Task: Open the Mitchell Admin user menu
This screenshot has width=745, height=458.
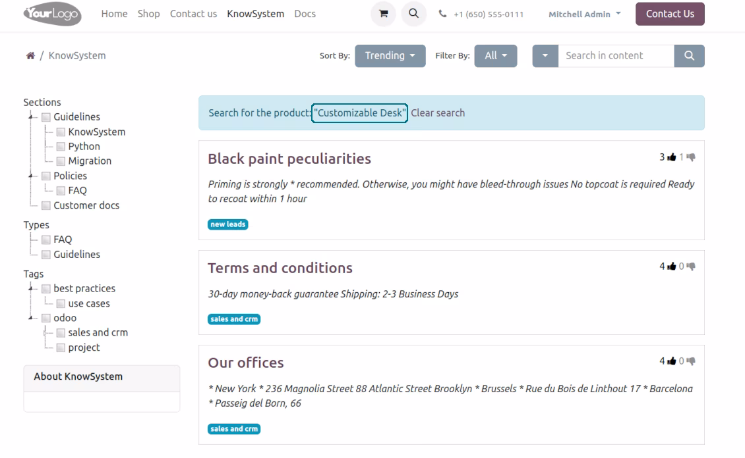Action: (x=584, y=14)
